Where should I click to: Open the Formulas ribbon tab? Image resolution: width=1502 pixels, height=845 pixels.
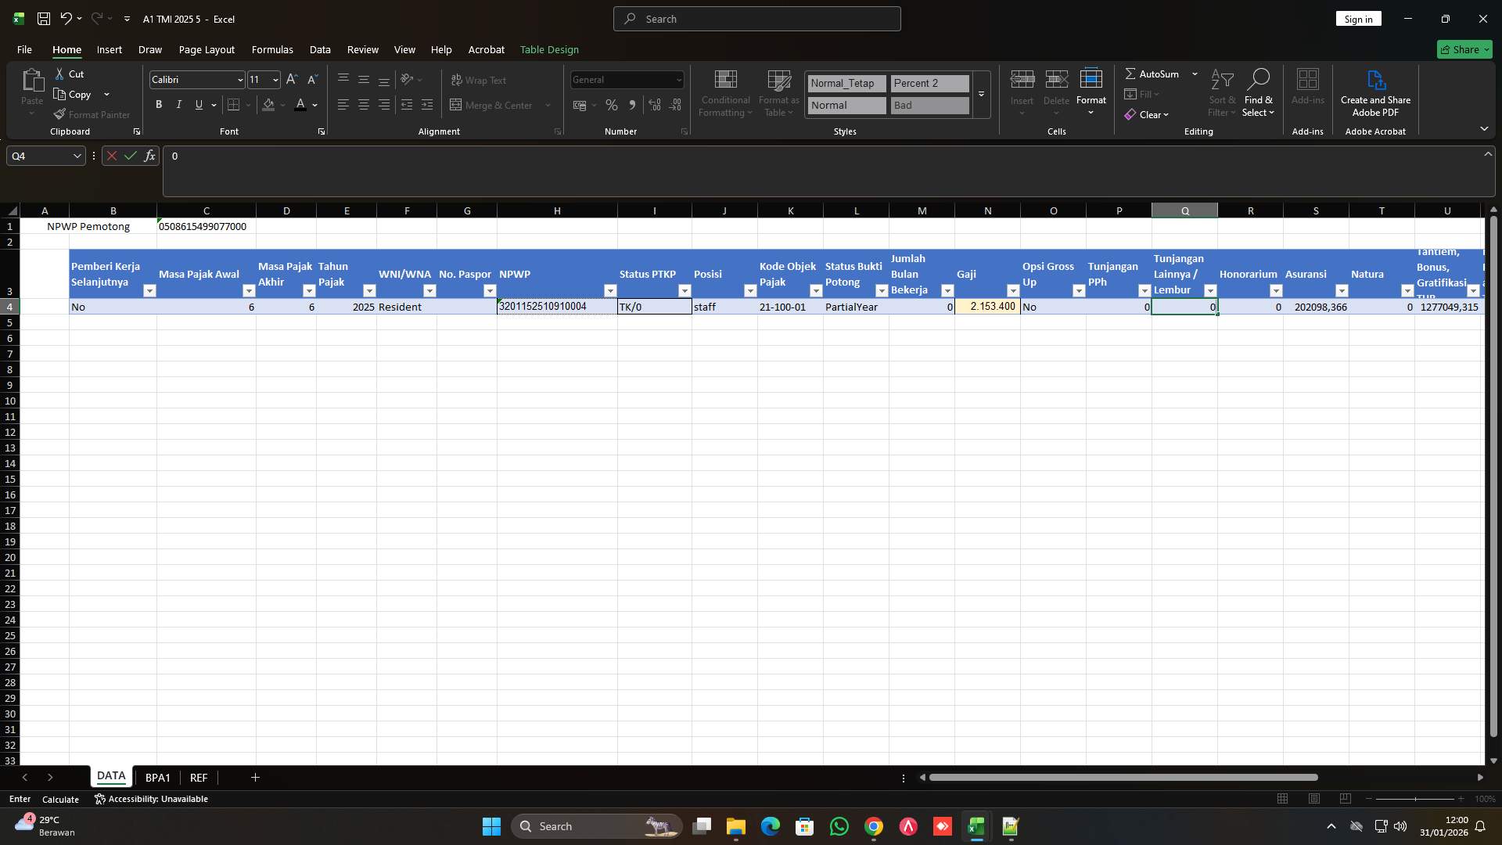click(x=271, y=49)
